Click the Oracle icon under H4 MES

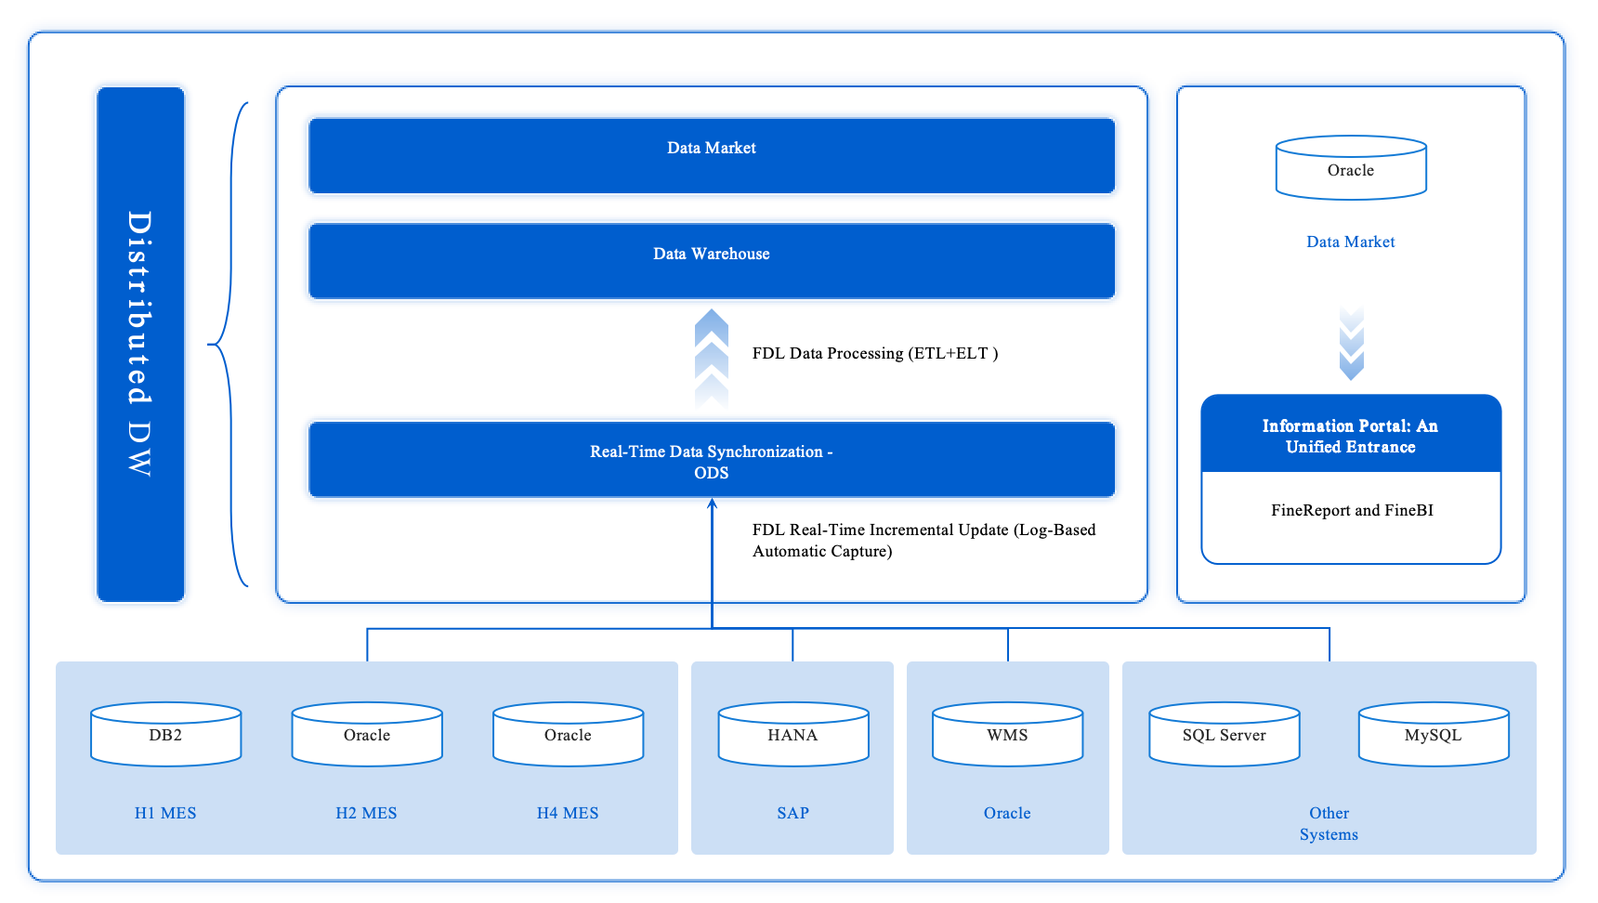[568, 734]
